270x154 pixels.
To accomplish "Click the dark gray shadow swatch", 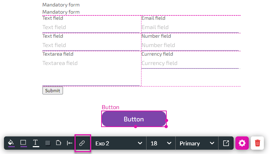I will 48,143.
